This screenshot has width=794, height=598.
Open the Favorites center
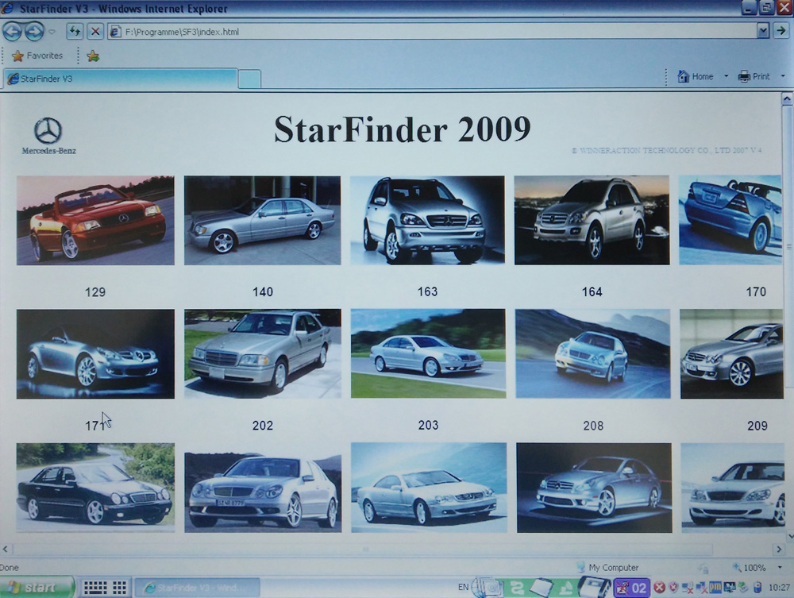click(x=37, y=56)
